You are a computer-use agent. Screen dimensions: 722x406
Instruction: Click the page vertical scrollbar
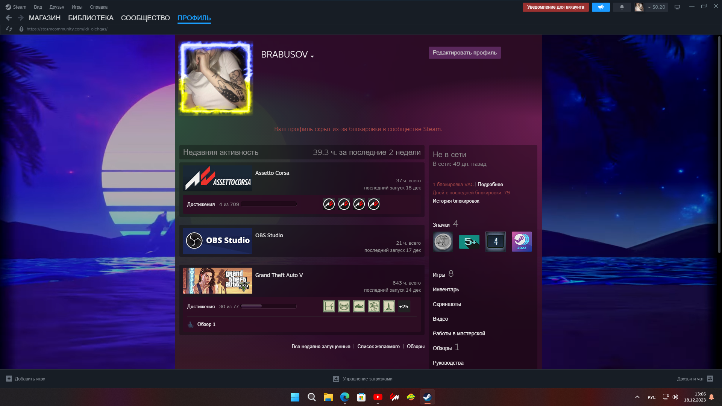(719, 145)
